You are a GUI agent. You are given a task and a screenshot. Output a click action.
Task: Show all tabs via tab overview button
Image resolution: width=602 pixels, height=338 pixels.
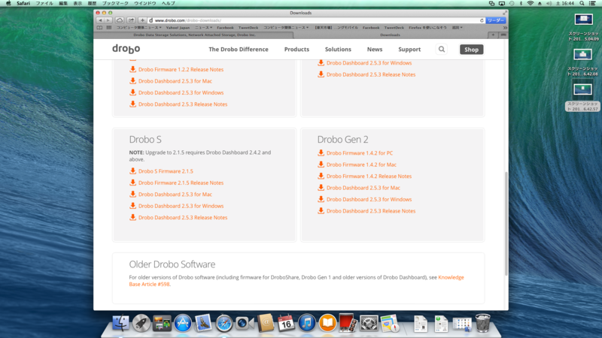[503, 35]
